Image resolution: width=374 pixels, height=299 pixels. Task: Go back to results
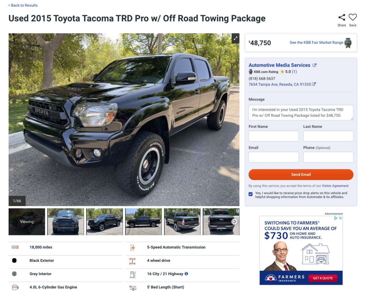click(23, 5)
